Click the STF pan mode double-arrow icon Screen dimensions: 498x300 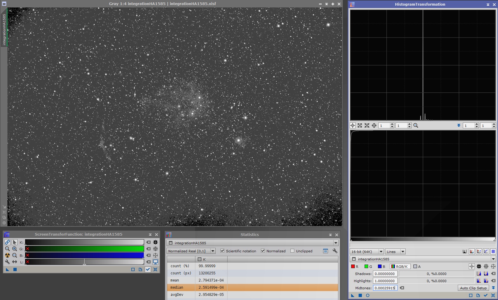[x=15, y=262]
